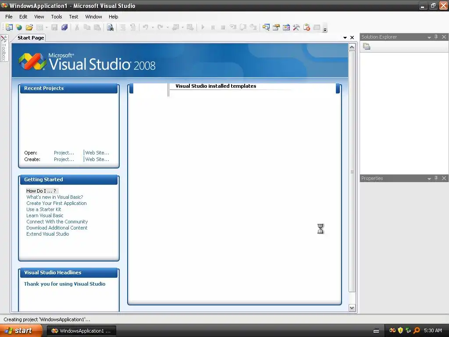Click the Solution Explorer panel's properties icon
Screen dimensions: 449x337
click(367, 47)
